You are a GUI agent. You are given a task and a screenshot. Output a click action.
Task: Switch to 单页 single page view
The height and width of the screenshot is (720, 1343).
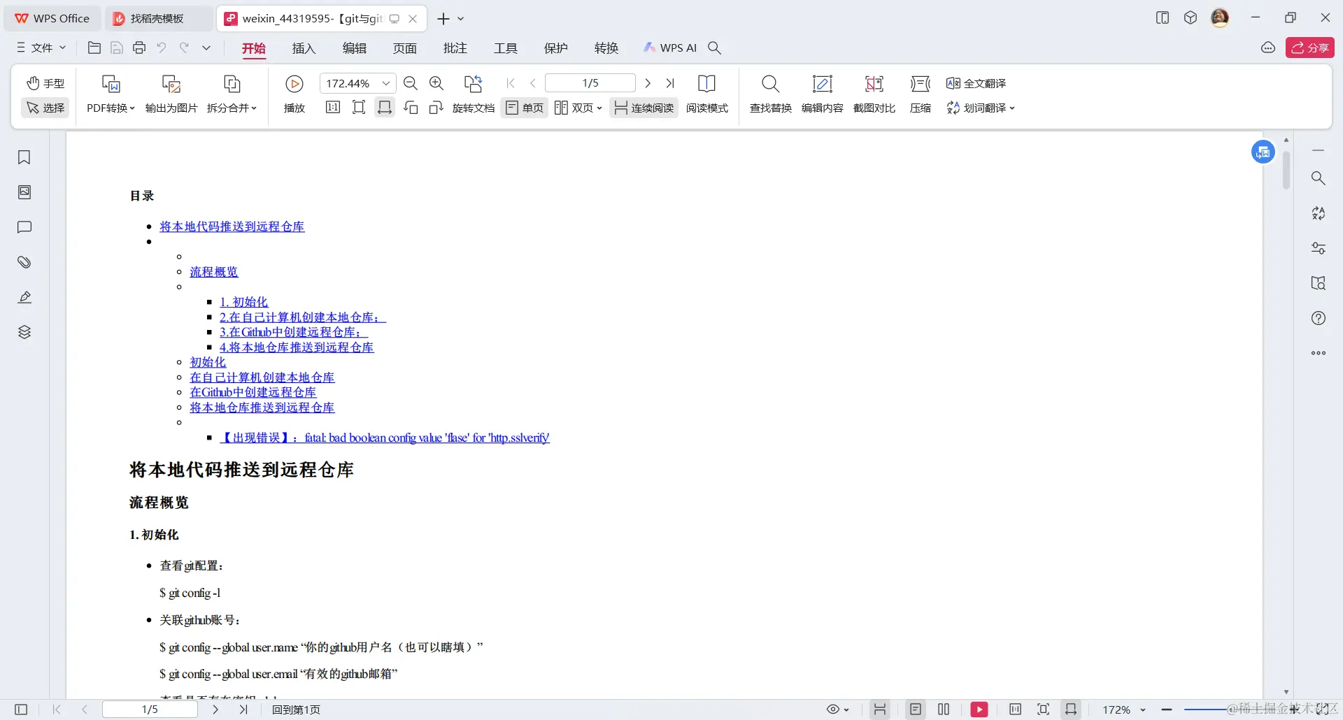(524, 108)
